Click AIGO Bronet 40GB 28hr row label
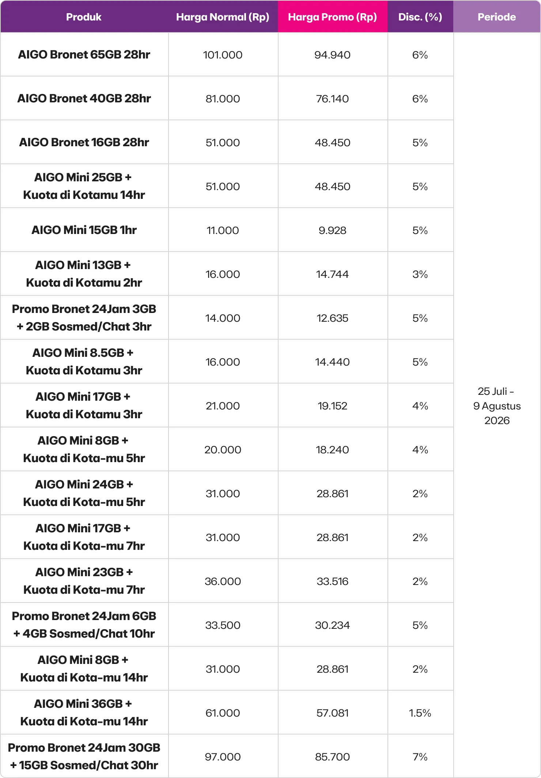Image resolution: width=541 pixels, height=778 pixels. pos(84,98)
